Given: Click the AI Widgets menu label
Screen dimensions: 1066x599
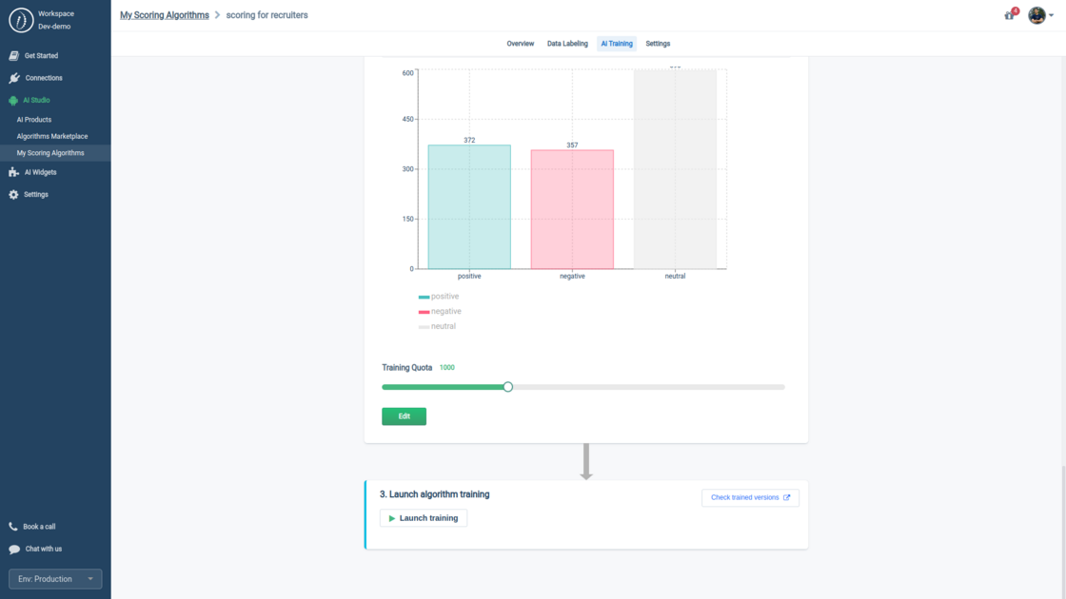Looking at the screenshot, I should 40,172.
